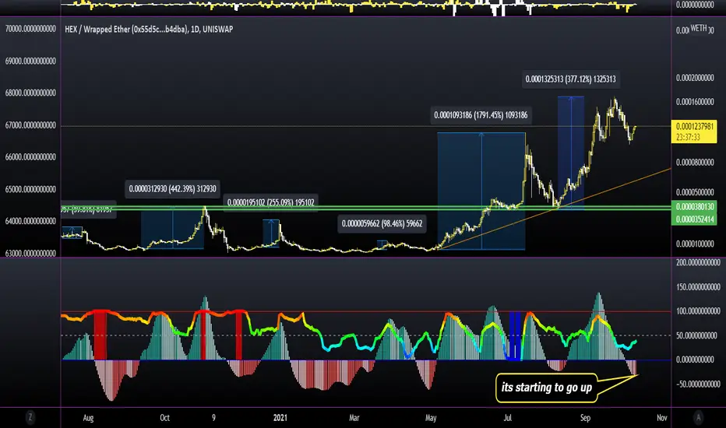Image resolution: width=726 pixels, height=428 pixels.
Task: Click the 100.0000000000 indicator axis value
Action: coord(698,311)
